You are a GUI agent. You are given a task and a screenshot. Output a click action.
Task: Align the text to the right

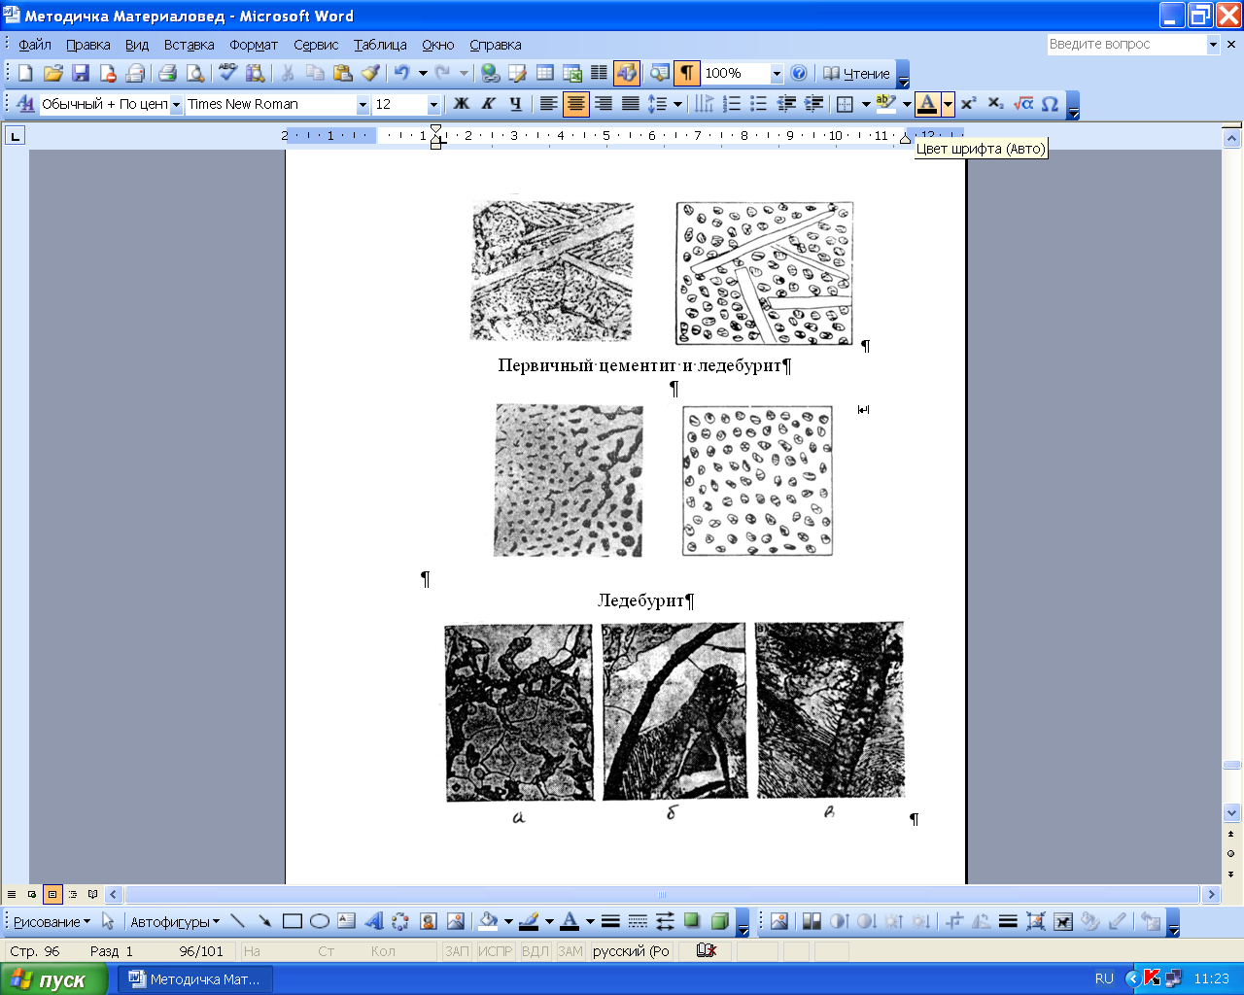click(x=604, y=104)
